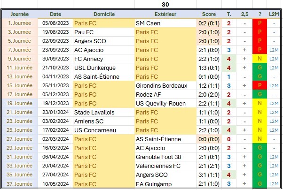
Task: Click the EA Guingamp cell
Action: [165, 184]
